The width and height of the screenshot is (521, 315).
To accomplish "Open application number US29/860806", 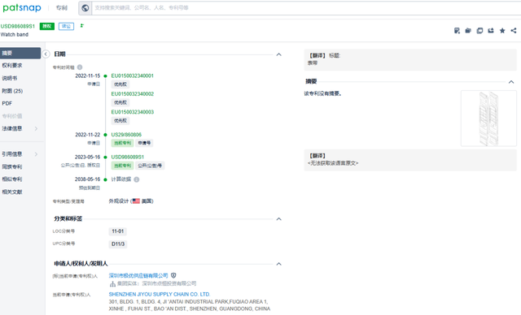I will (126, 135).
